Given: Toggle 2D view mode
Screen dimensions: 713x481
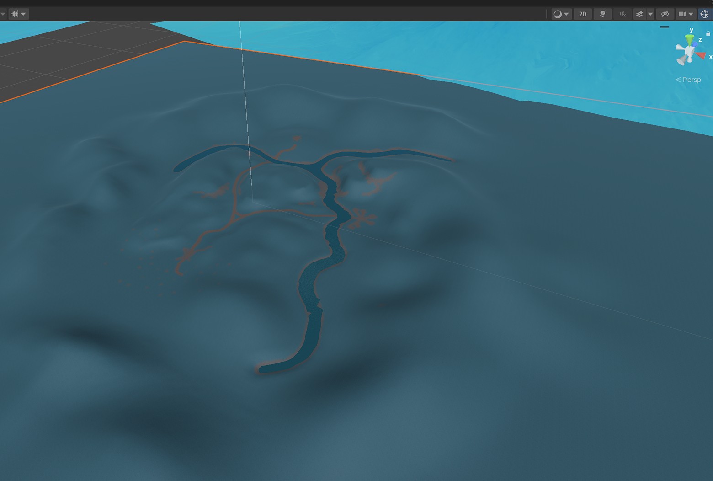Looking at the screenshot, I should [583, 14].
